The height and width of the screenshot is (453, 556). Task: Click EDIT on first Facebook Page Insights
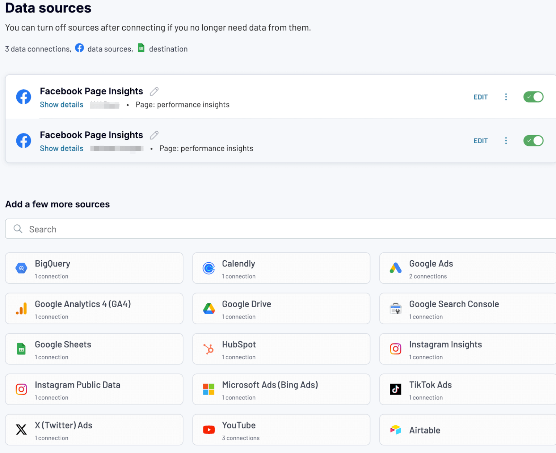(x=480, y=97)
